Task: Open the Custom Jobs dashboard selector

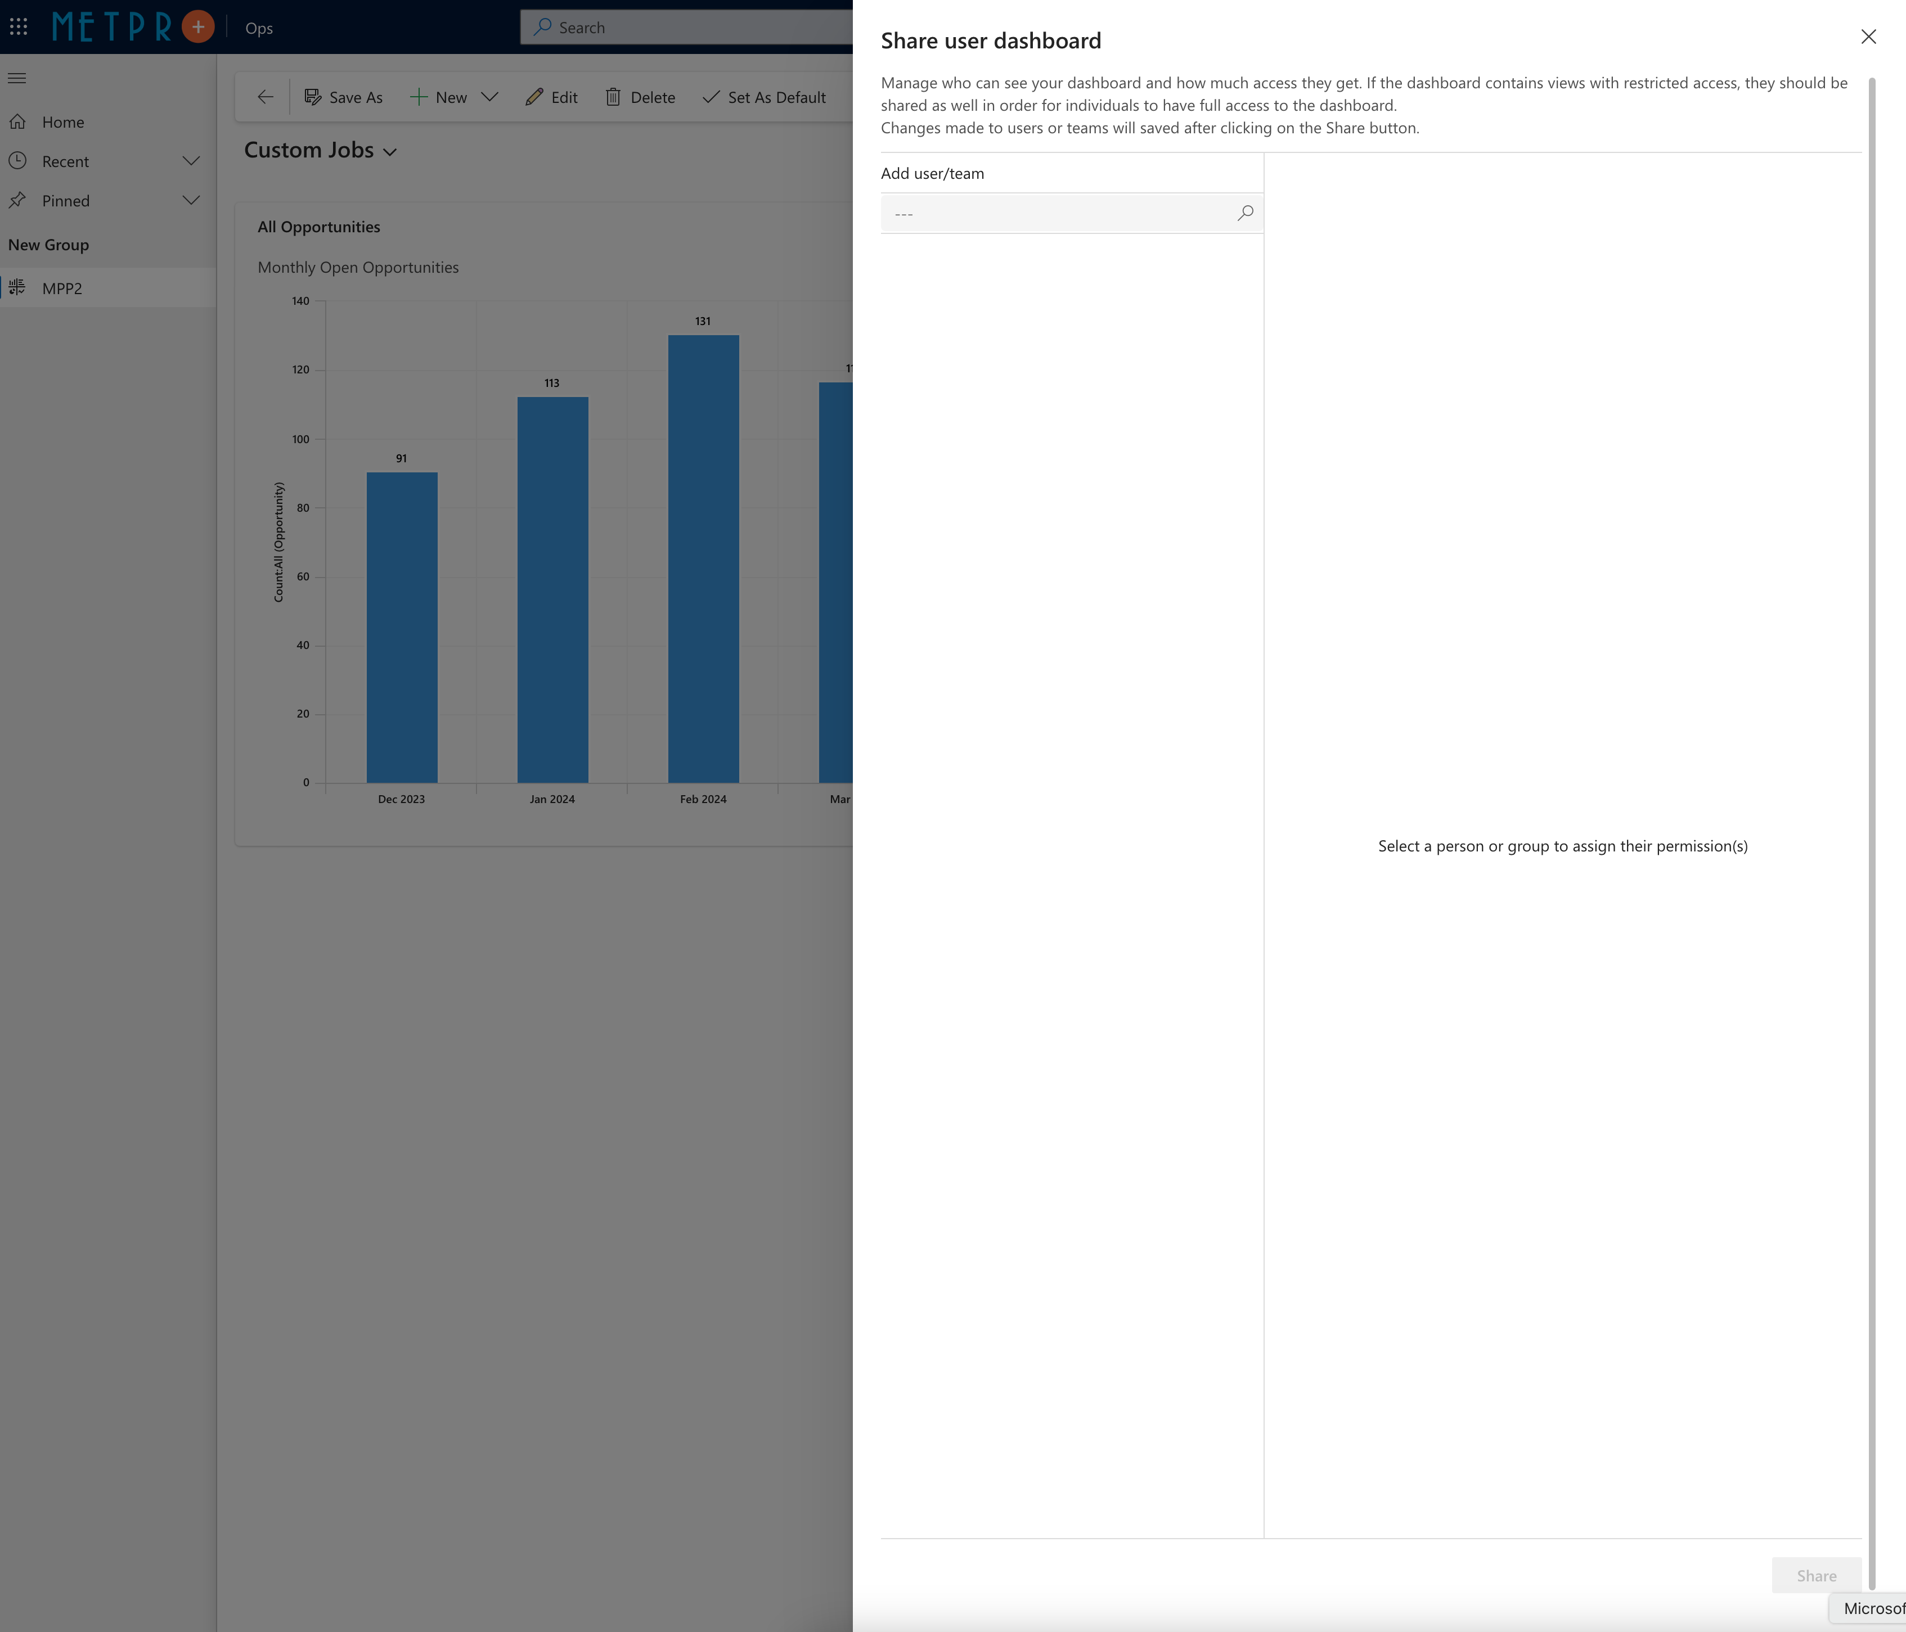Action: point(320,151)
